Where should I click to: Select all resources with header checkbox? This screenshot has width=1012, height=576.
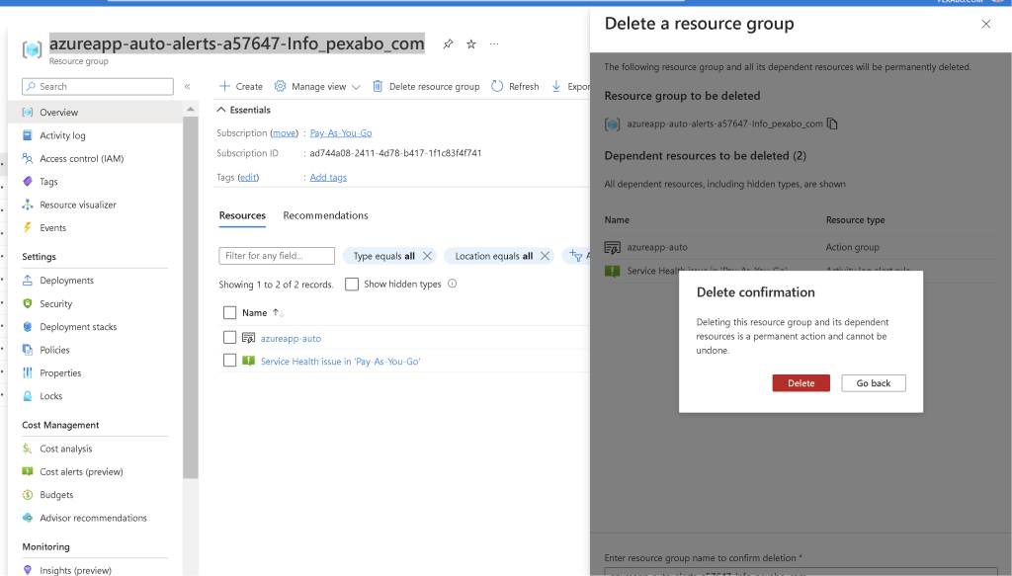[229, 313]
